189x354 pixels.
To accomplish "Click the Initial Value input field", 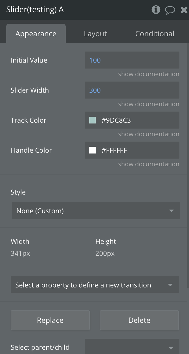I will 132,60.
